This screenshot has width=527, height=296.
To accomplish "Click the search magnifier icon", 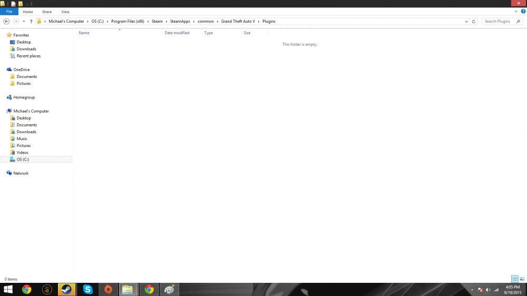I will coord(519,21).
